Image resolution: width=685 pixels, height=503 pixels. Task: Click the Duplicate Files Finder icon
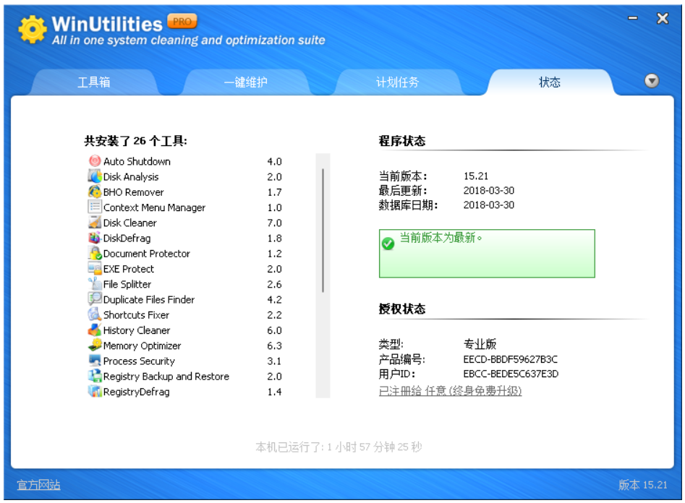[x=95, y=298]
